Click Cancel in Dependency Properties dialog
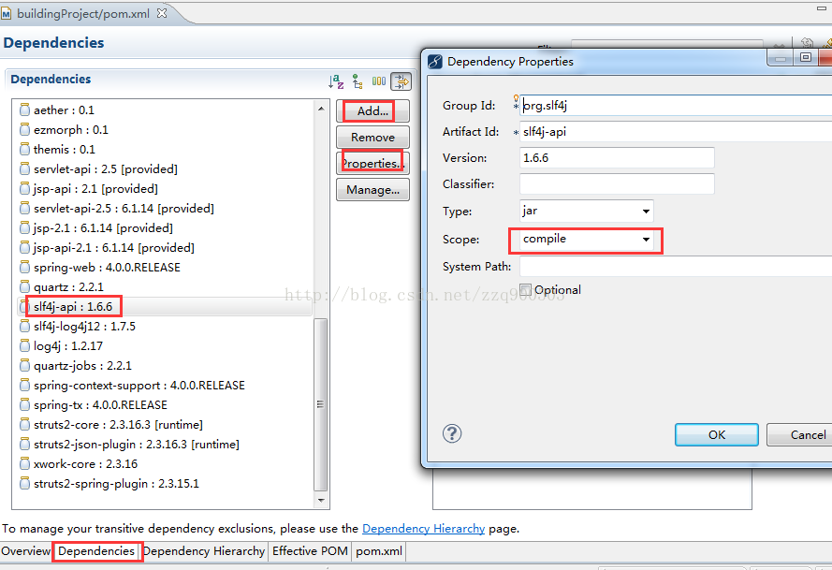This screenshot has height=570, width=832. 800,434
